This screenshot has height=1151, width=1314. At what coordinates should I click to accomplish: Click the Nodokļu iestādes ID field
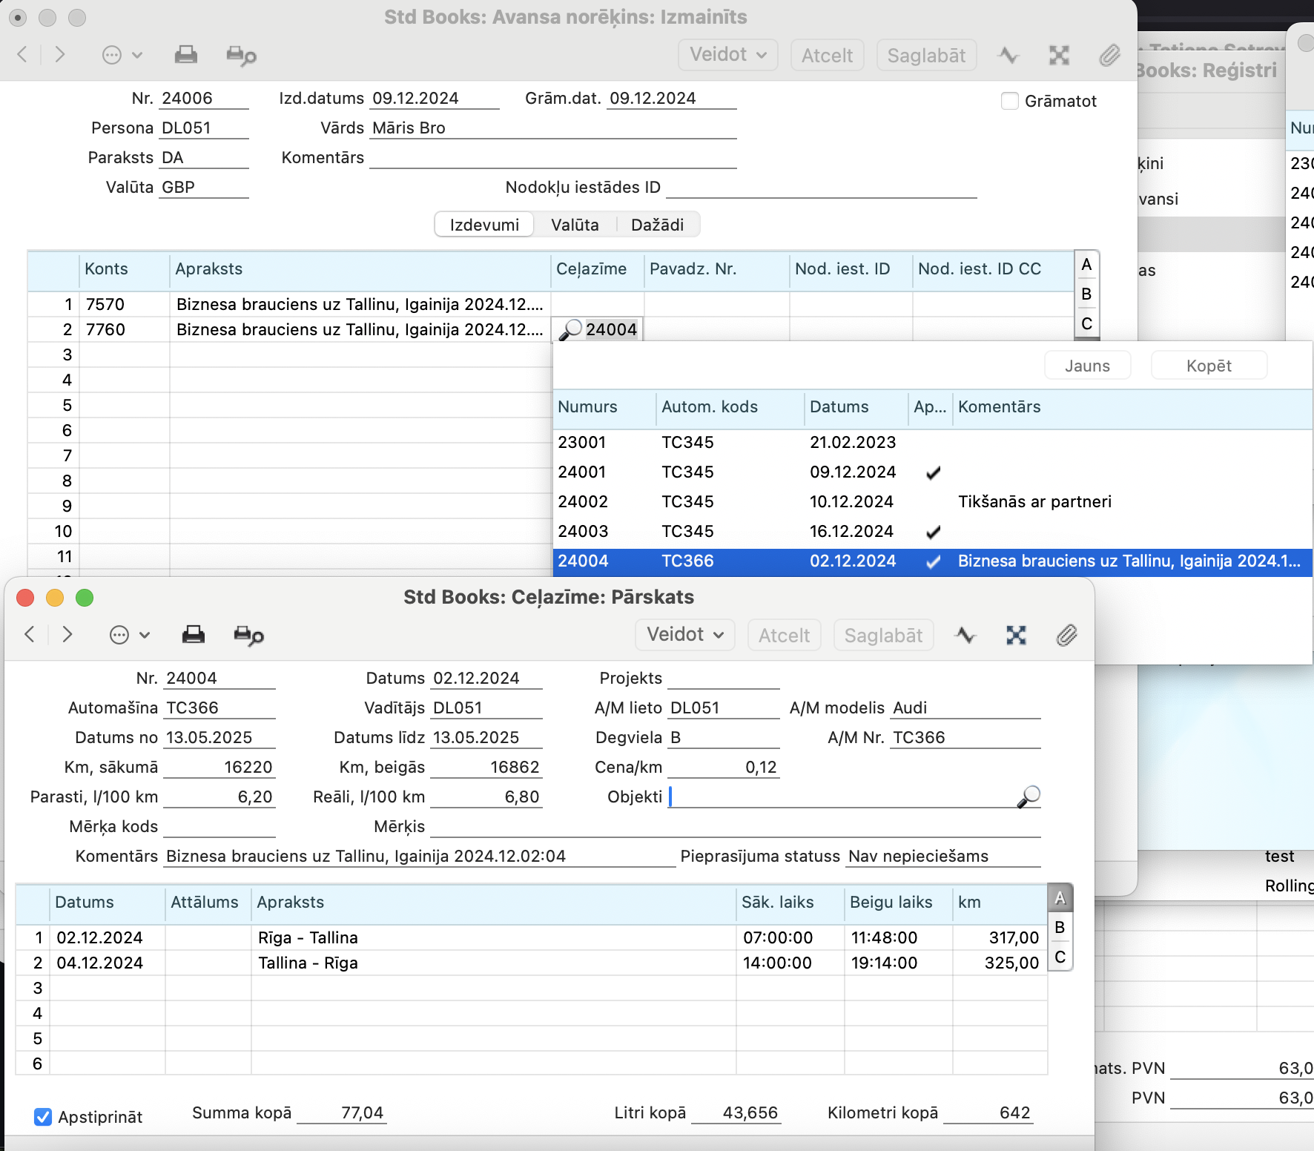pyautogui.click(x=822, y=187)
